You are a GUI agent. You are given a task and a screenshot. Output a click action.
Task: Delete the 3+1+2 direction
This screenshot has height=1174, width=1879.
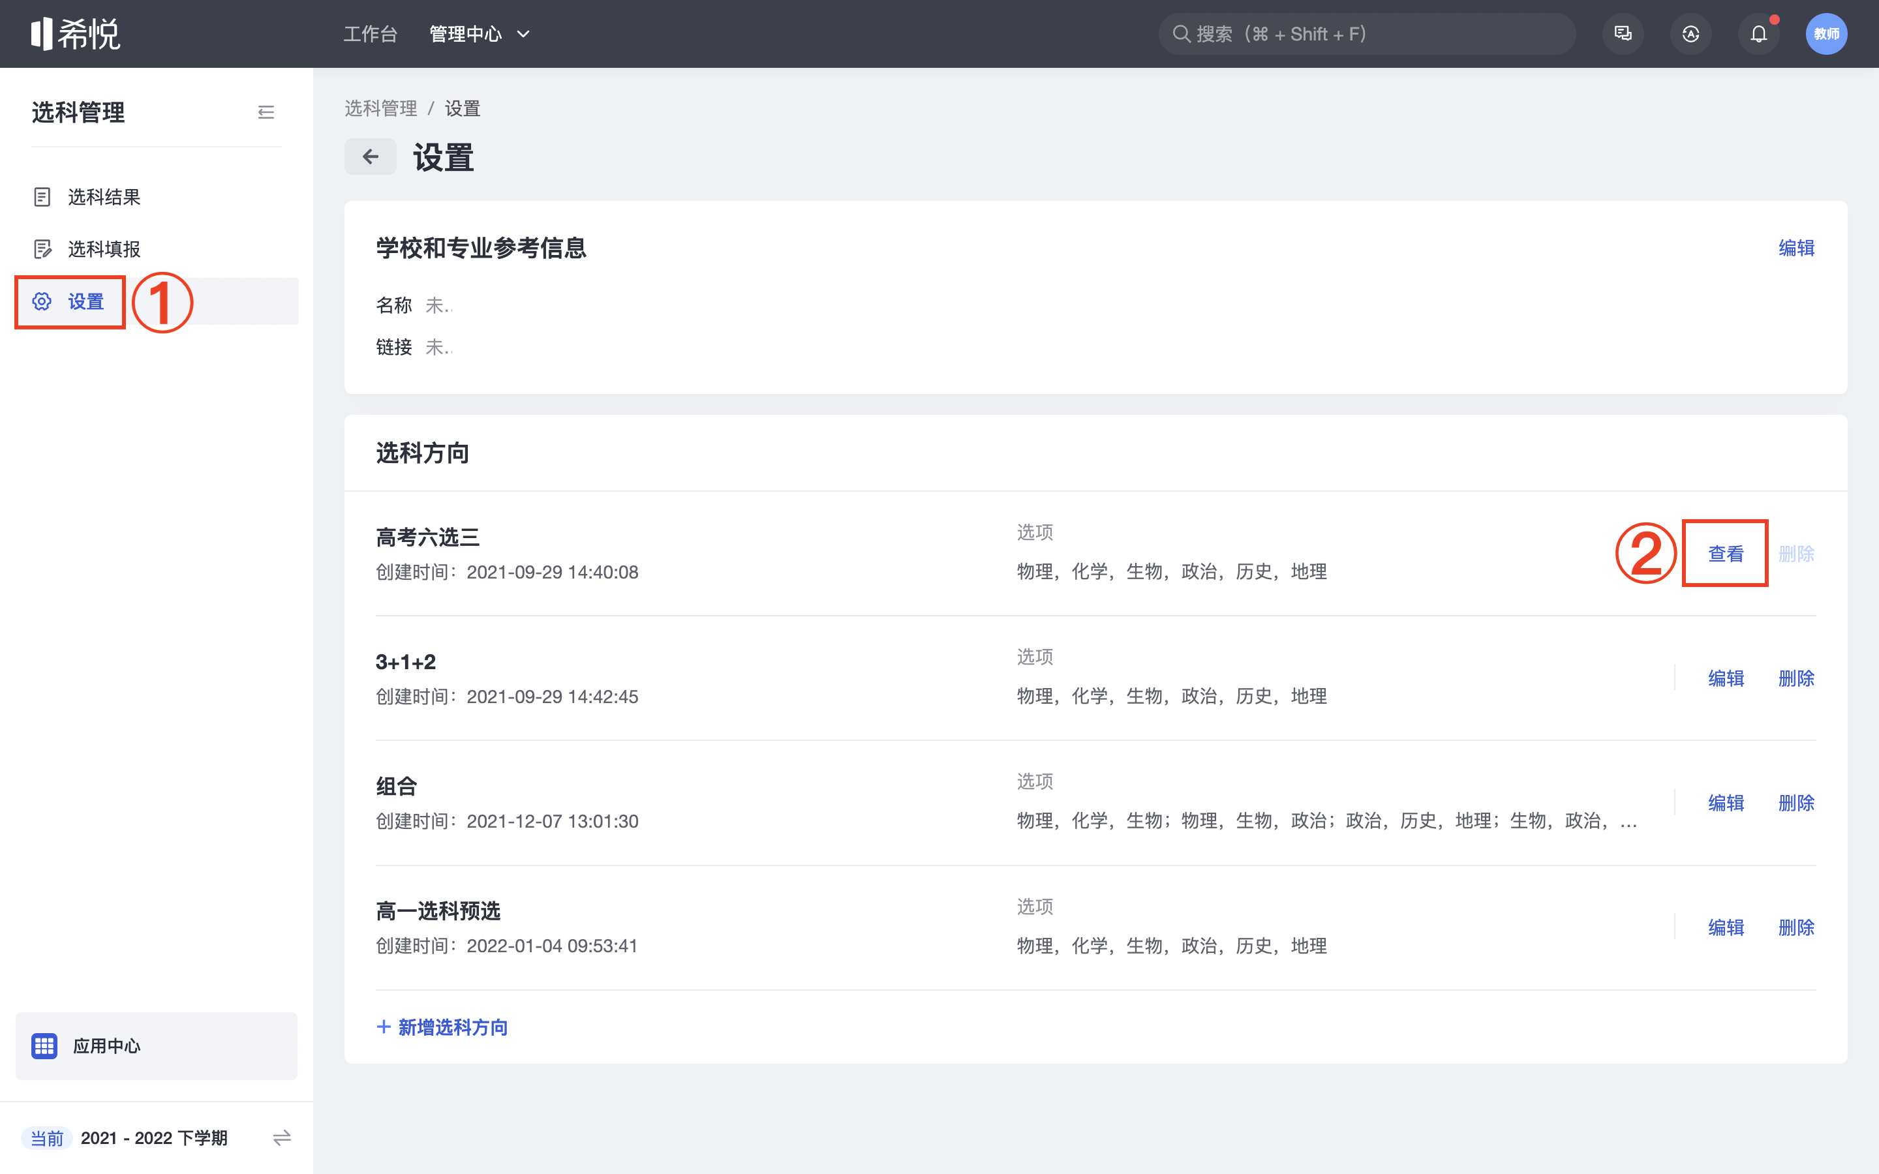pyautogui.click(x=1797, y=678)
